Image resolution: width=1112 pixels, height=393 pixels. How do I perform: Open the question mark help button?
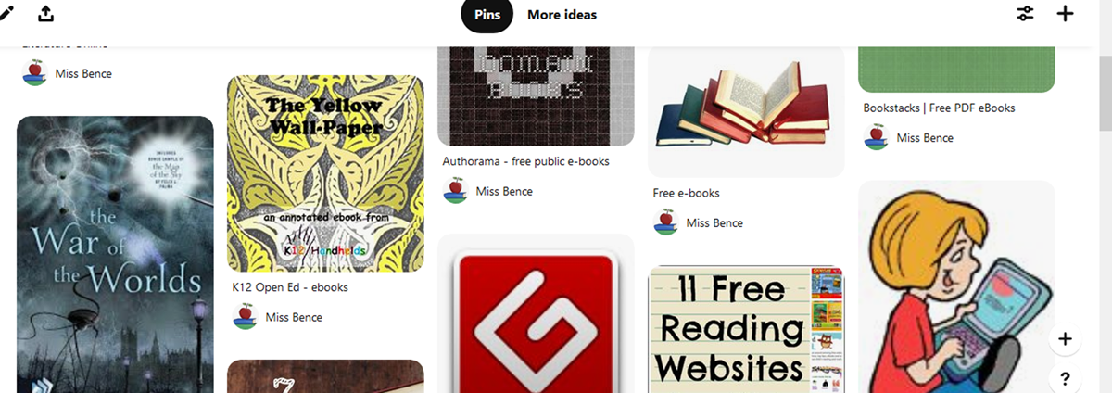pos(1065,378)
